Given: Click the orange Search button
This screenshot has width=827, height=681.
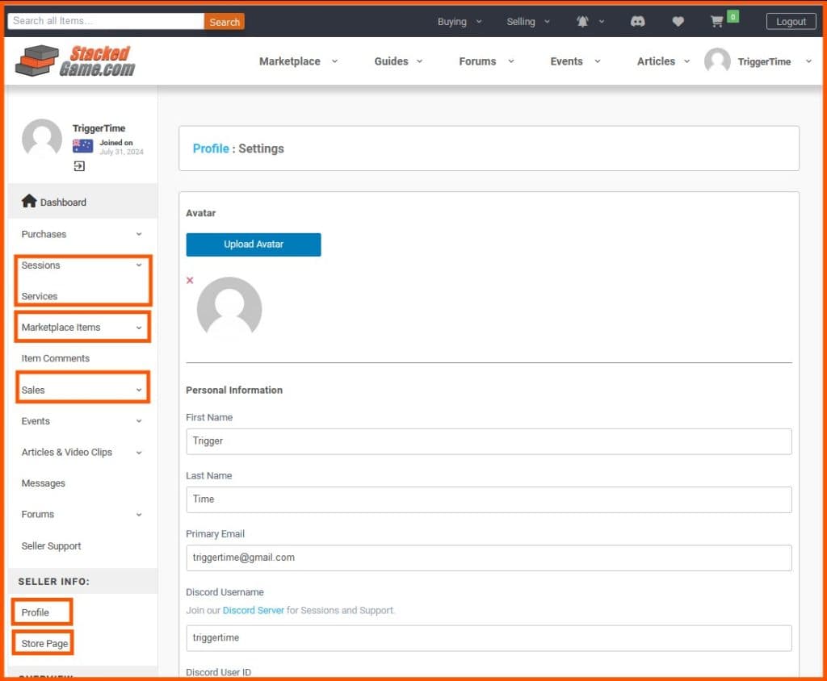Looking at the screenshot, I should click(x=225, y=22).
